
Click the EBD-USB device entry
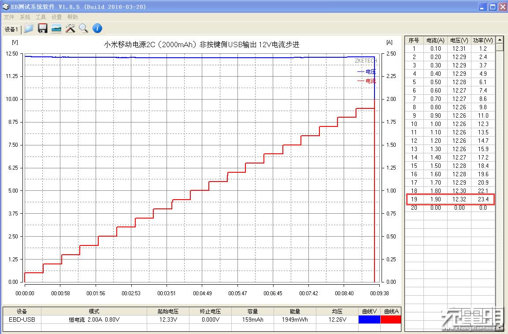pos(22,319)
